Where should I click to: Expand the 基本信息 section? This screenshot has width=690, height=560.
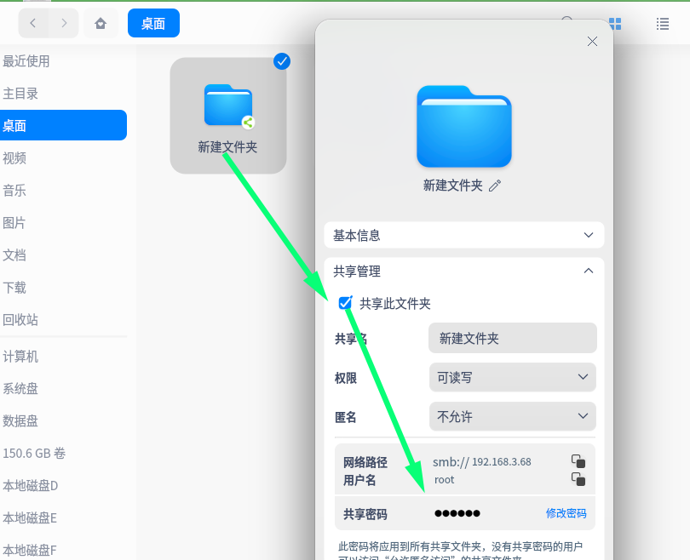click(x=588, y=235)
